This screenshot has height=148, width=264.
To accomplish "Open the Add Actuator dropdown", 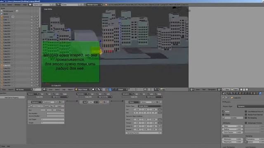I will click(x=154, y=97).
